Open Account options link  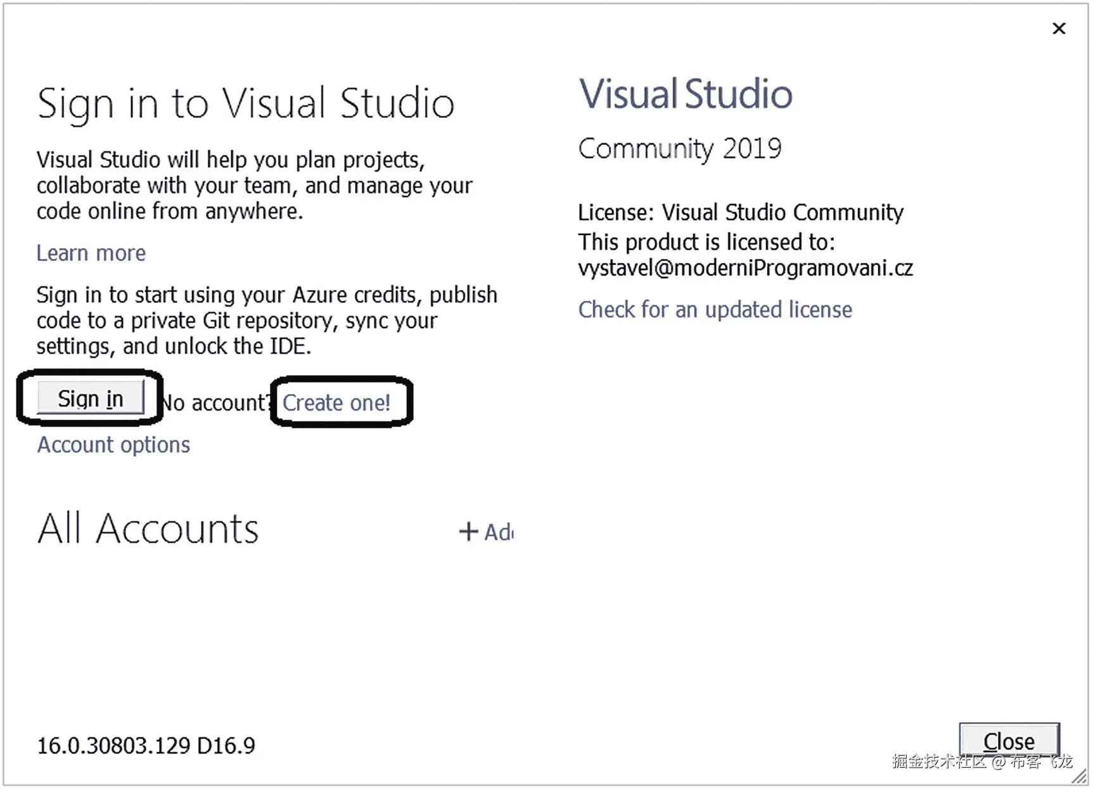113,445
